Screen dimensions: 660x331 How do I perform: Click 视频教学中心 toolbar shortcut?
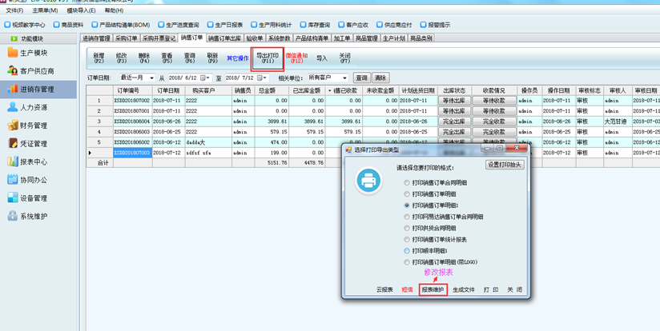(26, 25)
